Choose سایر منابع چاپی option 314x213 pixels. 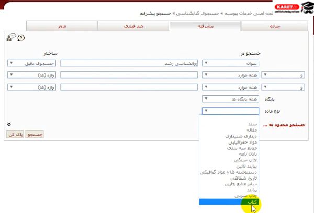pyautogui.click(x=229, y=184)
